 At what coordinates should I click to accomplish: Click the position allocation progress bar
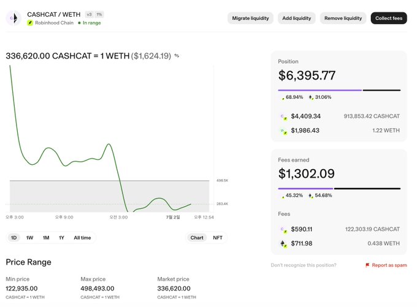[339, 90]
